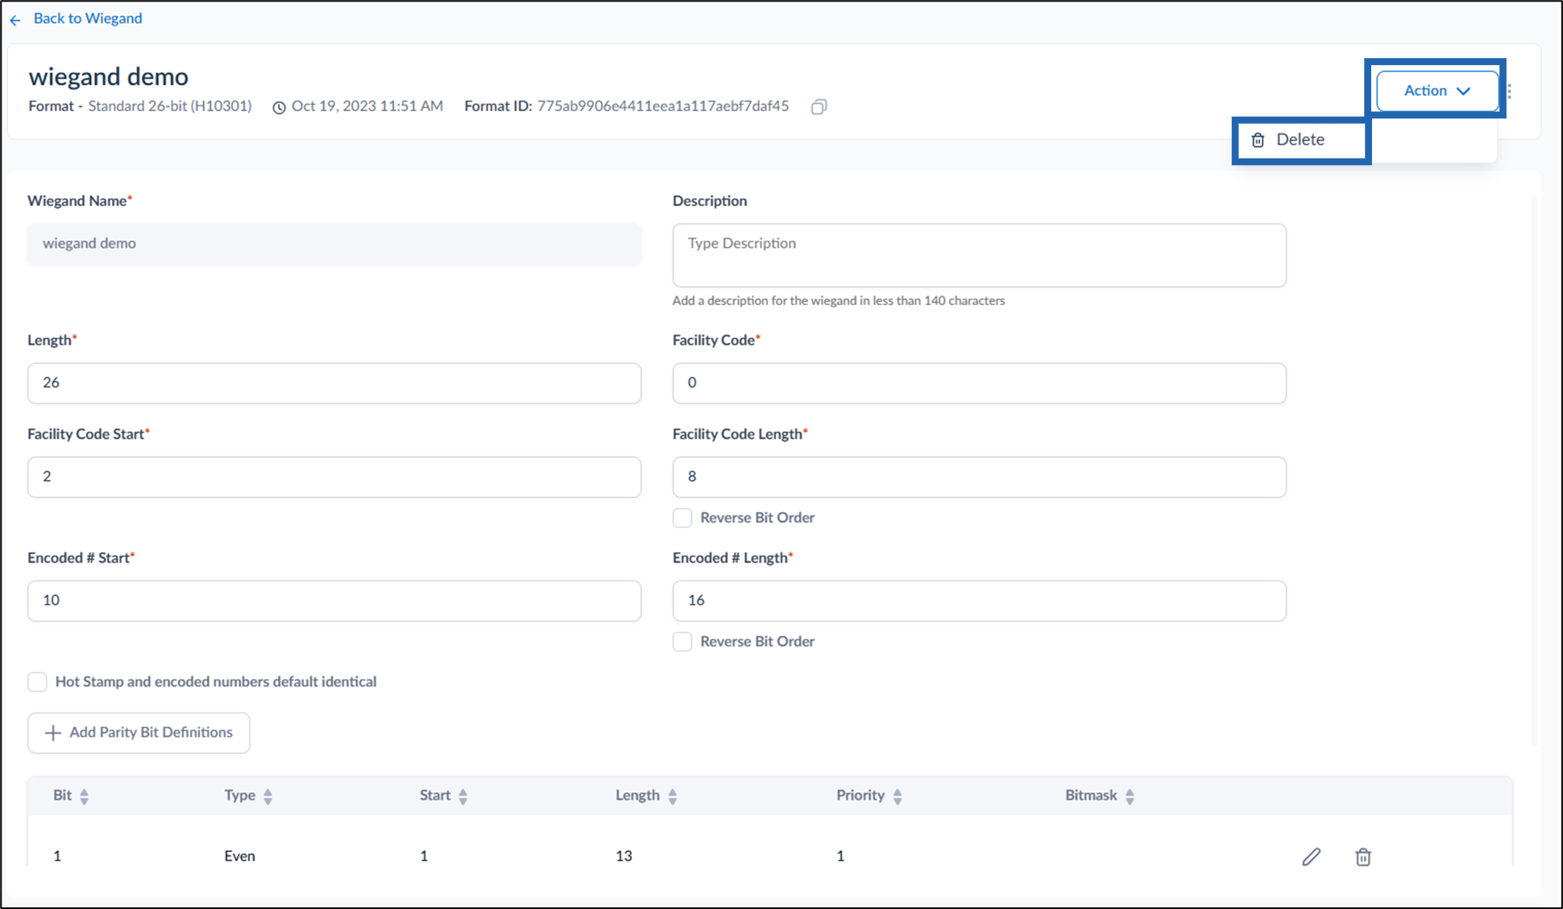Enable Hot Stamp and encoded numbers default identical

(37, 682)
